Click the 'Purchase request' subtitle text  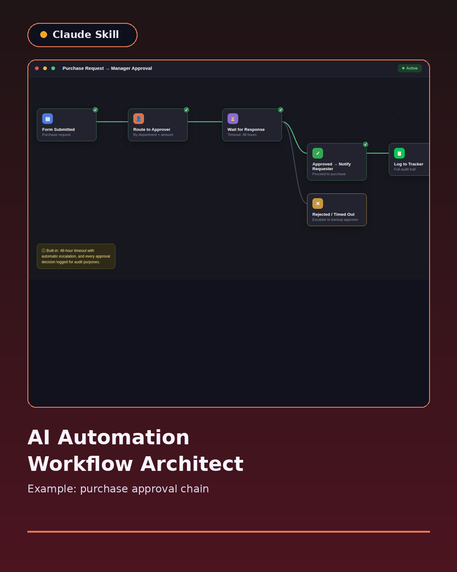(56, 135)
